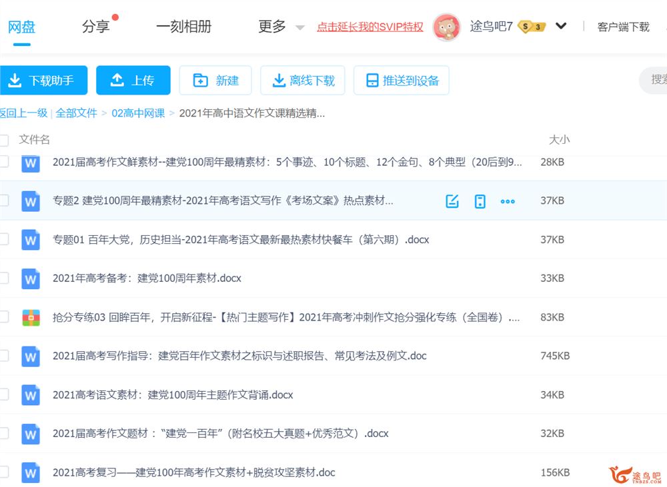Click the download arrow icon in 下载助手

pos(15,80)
